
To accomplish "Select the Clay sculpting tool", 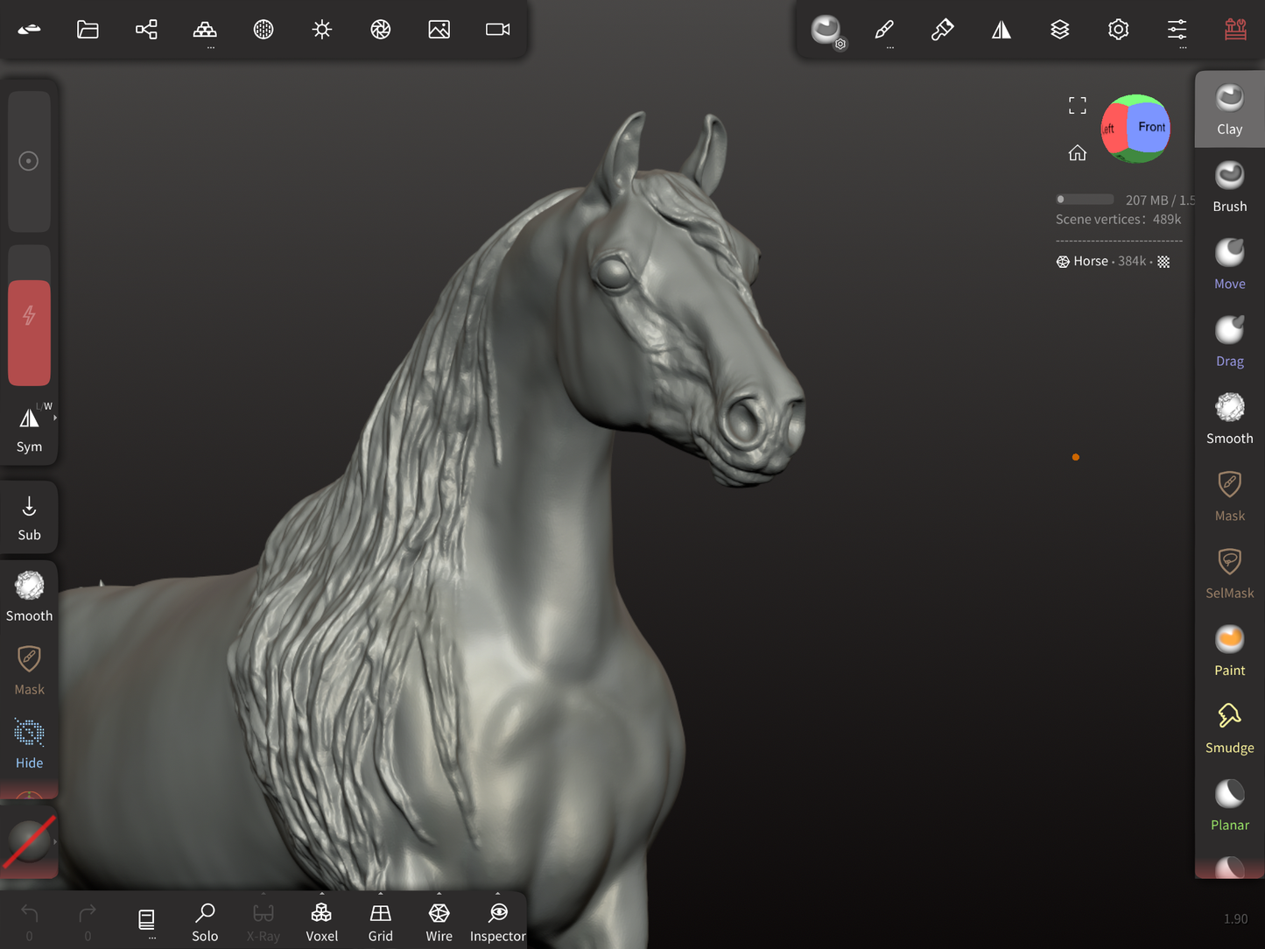I will (1229, 109).
